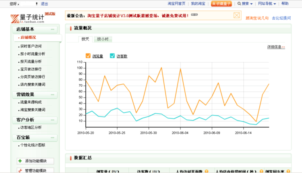
Task: Click the star 收藏量子 button
Action: [x=221, y=4]
